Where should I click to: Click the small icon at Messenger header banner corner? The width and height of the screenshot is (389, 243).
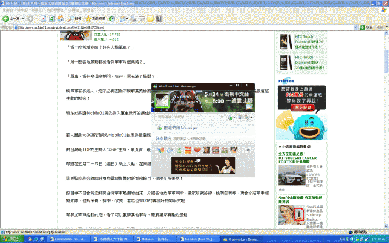point(249,107)
